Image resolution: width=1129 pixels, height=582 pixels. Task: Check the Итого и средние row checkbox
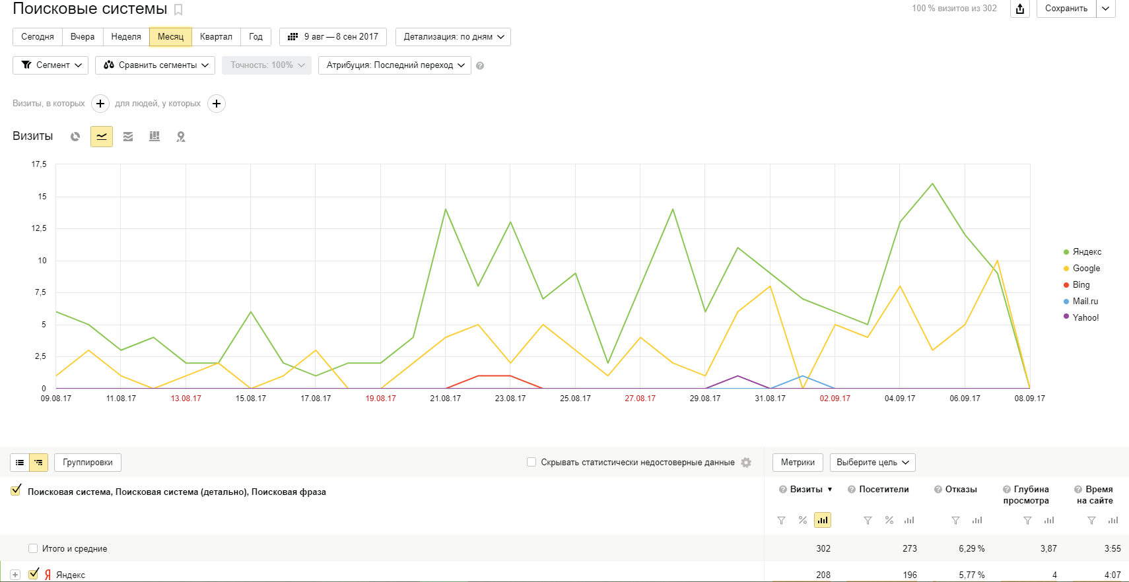pos(33,548)
